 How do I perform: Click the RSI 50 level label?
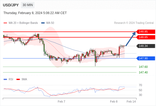[140, 90]
